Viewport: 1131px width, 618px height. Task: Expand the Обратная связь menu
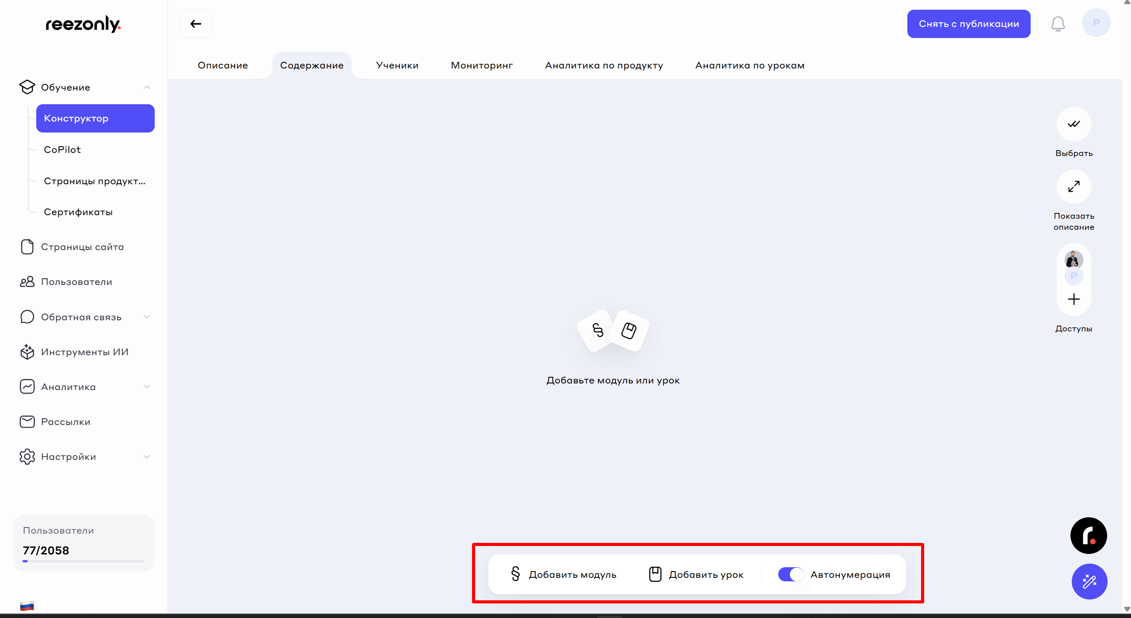coord(147,317)
